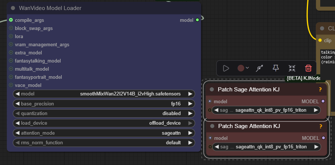Click MODEL output socket on lower Patch Sage node

(x=324, y=138)
